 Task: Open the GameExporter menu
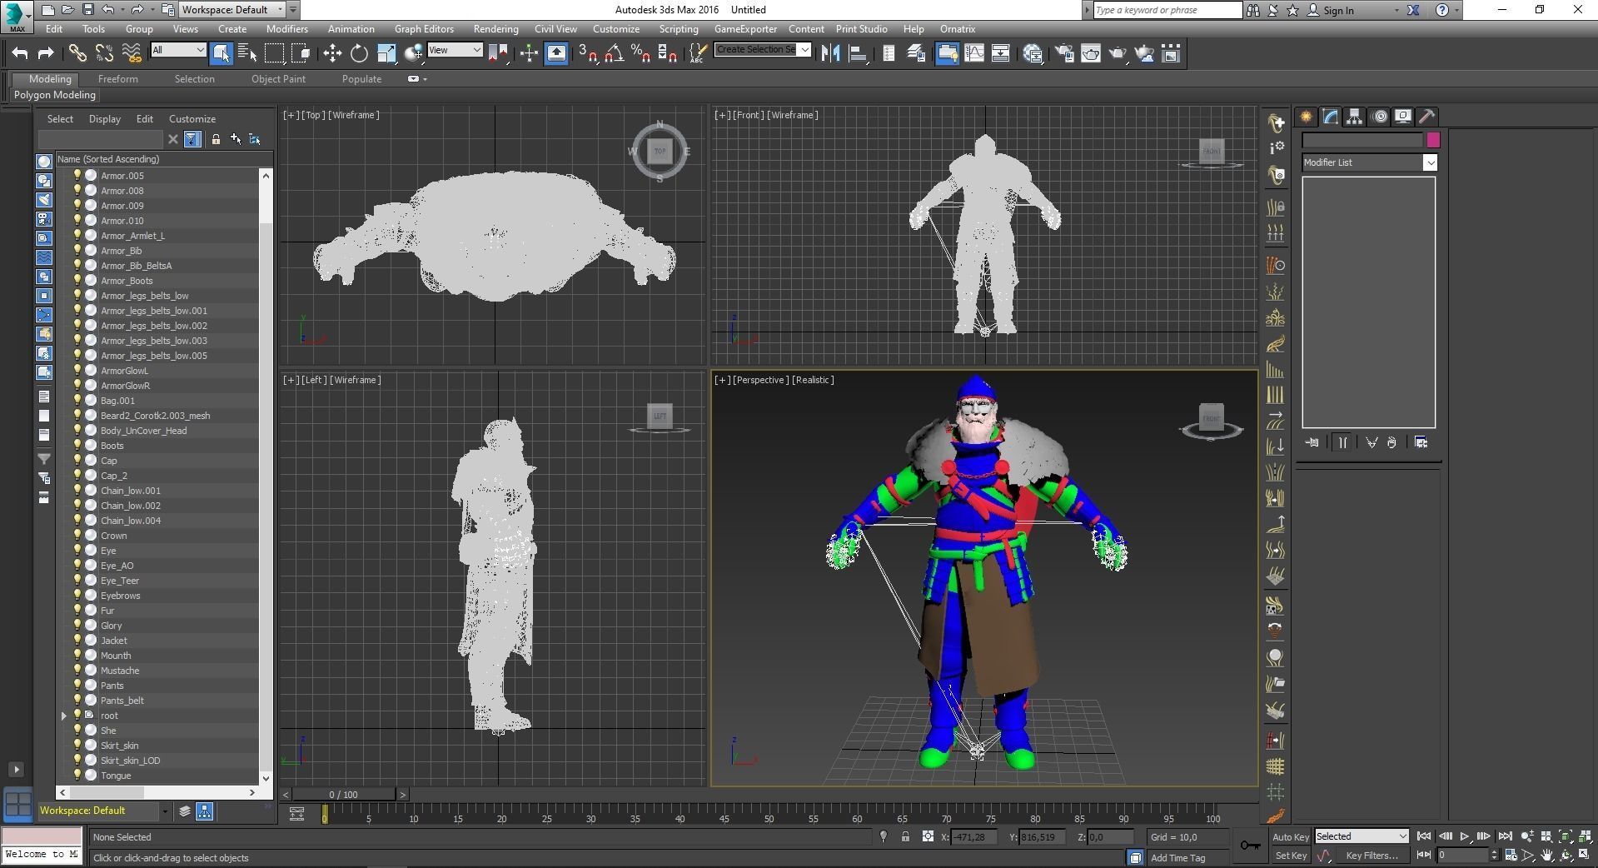click(x=745, y=28)
